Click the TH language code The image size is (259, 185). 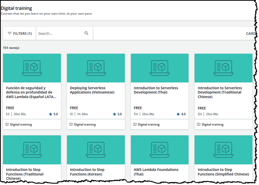[136, 114]
